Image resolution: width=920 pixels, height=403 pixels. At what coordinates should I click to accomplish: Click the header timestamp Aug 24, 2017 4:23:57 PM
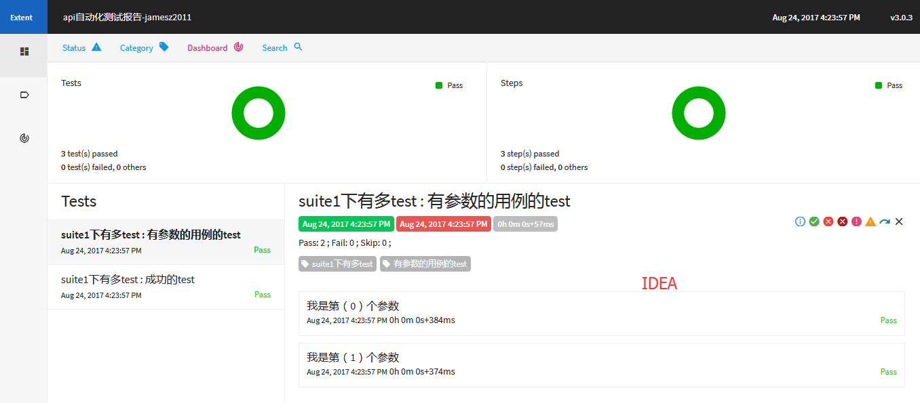pyautogui.click(x=816, y=18)
